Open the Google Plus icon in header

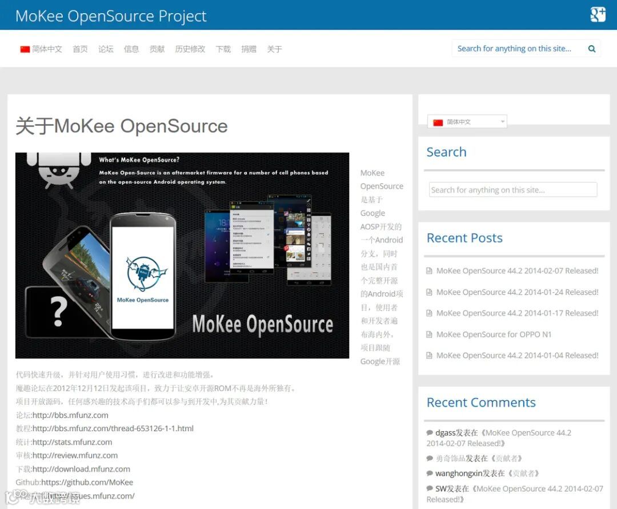598,14
